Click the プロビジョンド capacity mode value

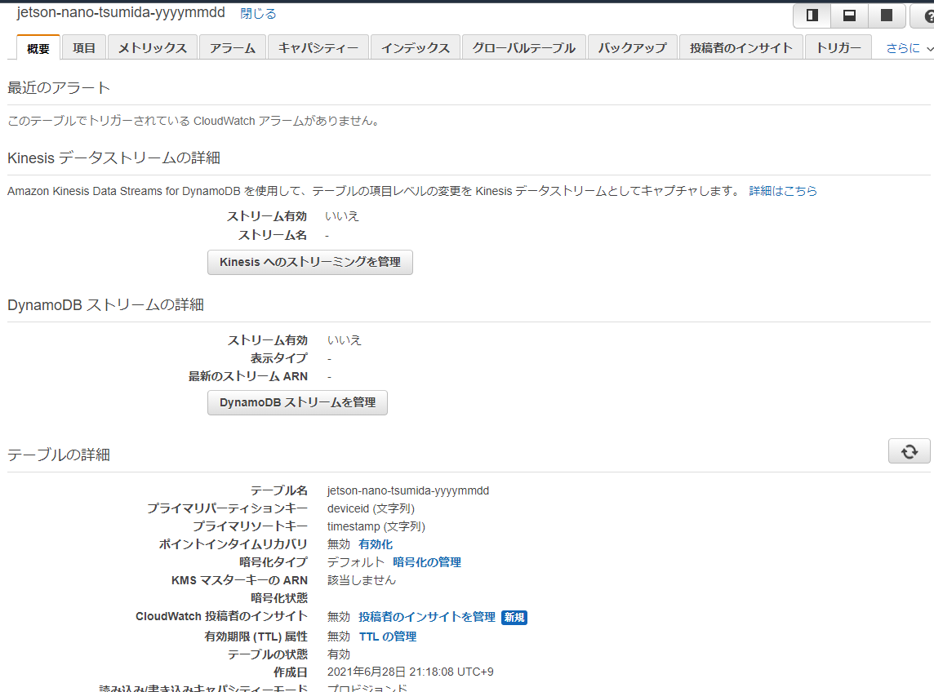(x=367, y=688)
